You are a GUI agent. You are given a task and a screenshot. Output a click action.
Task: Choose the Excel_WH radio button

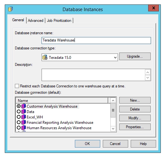click(x=19, y=117)
